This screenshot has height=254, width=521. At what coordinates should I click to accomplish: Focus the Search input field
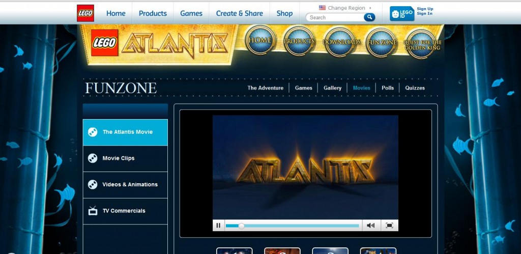pyautogui.click(x=335, y=17)
